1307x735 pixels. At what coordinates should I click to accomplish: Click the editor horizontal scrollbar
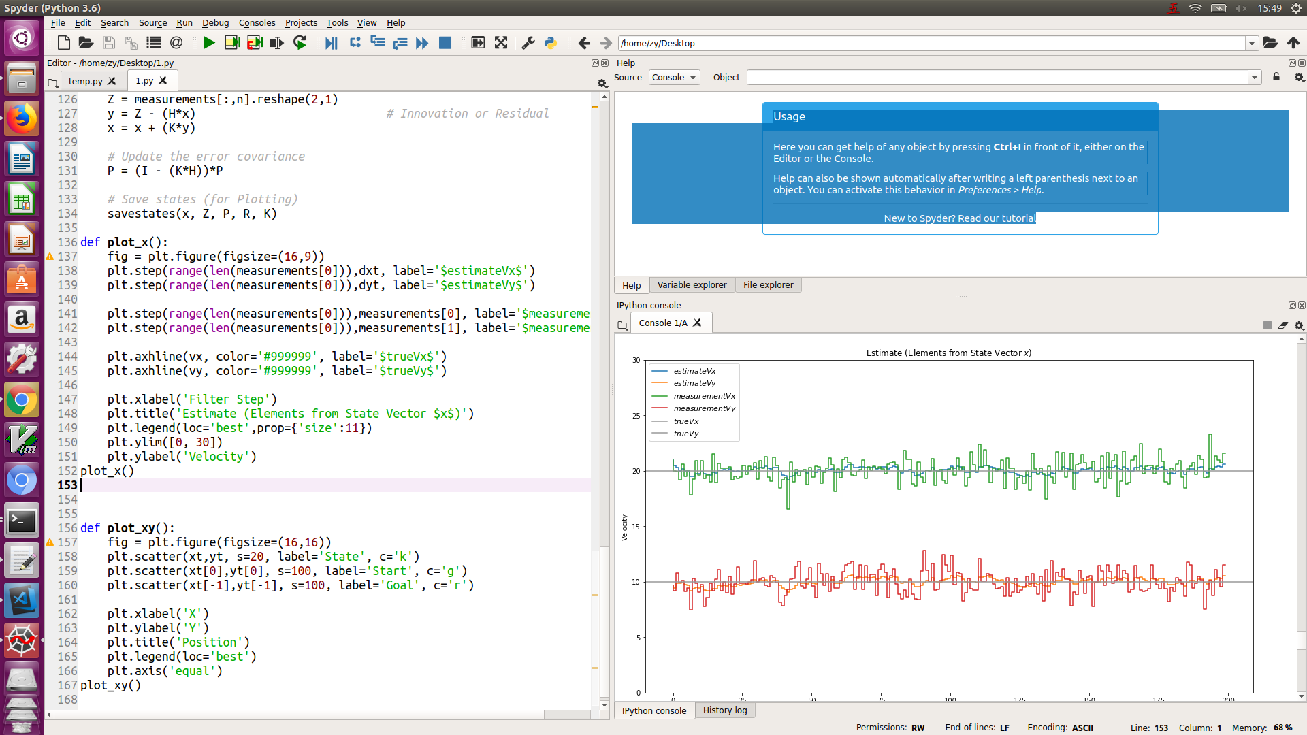tap(300, 715)
